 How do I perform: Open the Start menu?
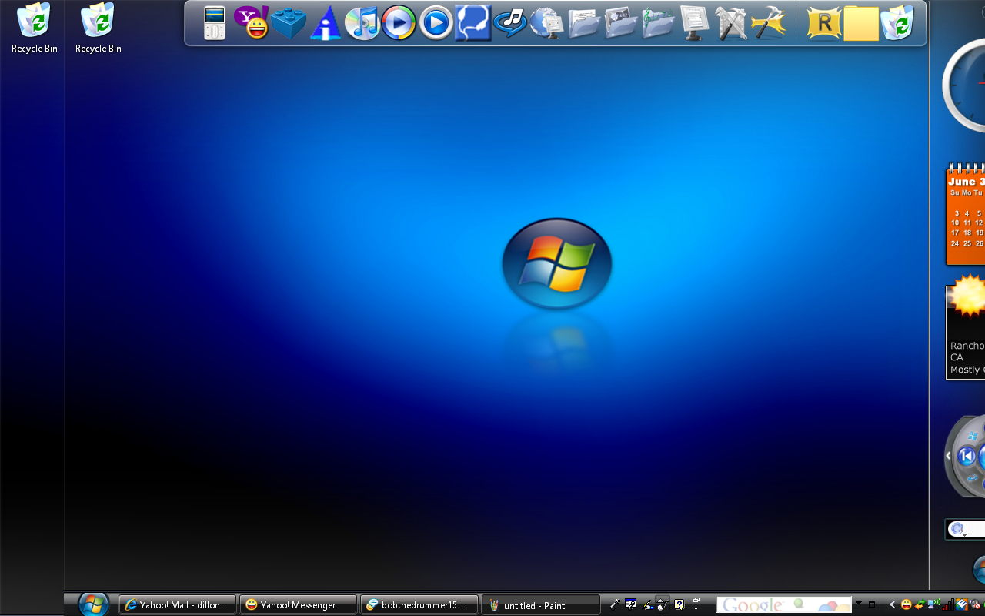(x=92, y=604)
